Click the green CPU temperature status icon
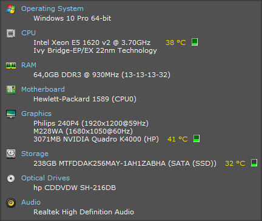 (x=195, y=42)
